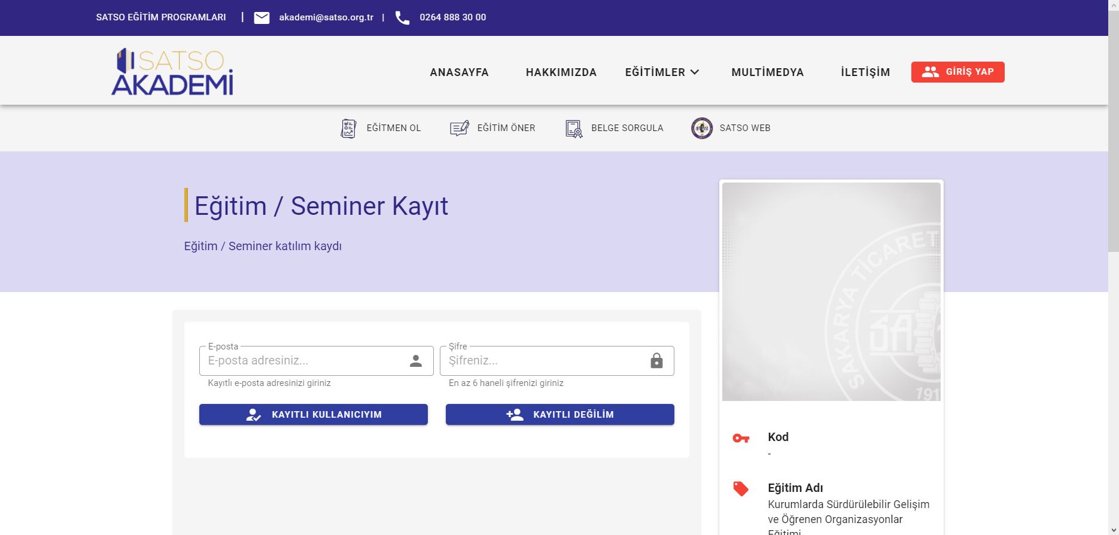
Task: Click the SATSO Web round emblem icon
Action: pyautogui.click(x=702, y=128)
